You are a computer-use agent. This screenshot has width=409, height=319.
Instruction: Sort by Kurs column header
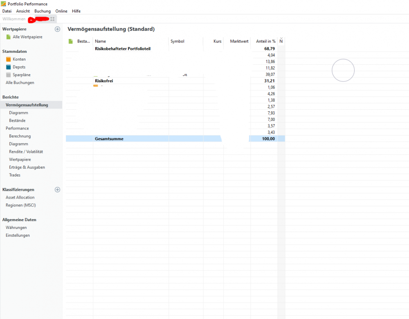213,41
